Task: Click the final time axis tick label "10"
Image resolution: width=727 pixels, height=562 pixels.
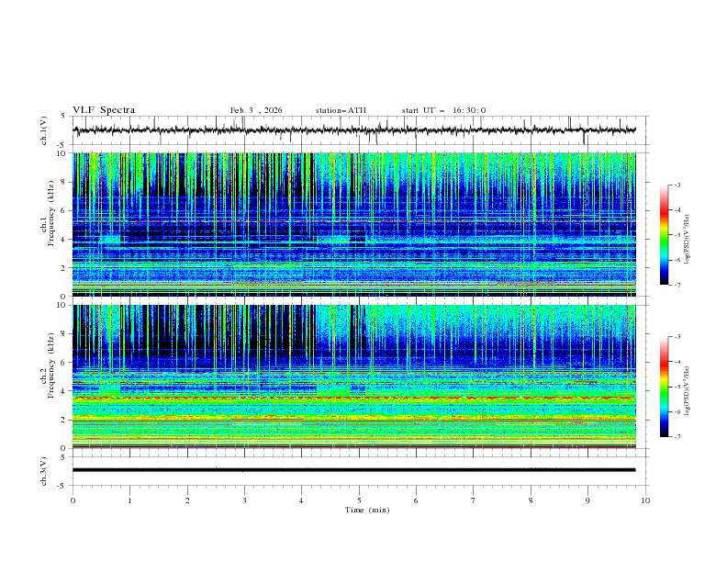Action: click(x=645, y=500)
